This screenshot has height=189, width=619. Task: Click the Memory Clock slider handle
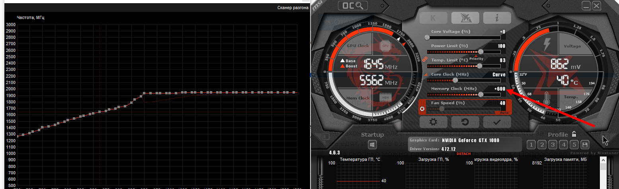(481, 94)
